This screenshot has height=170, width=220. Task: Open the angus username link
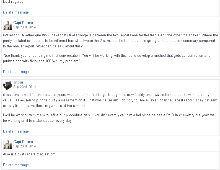[x=19, y=82]
